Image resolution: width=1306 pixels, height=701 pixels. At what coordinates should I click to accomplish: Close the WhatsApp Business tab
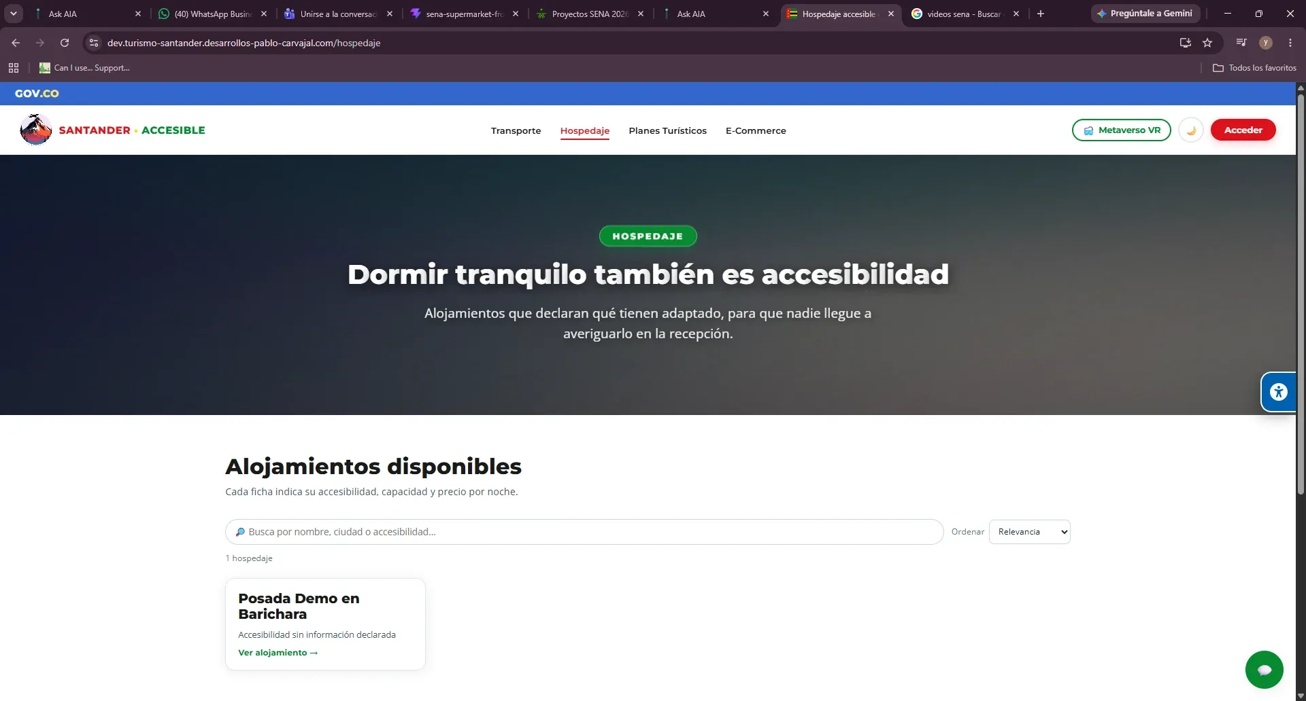[x=264, y=14]
